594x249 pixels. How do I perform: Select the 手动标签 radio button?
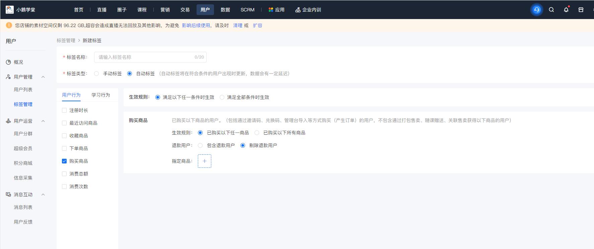coord(96,74)
